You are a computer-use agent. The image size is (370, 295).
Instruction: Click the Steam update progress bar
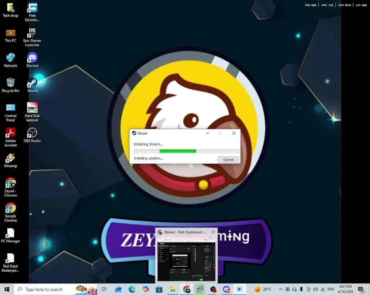tap(186, 151)
